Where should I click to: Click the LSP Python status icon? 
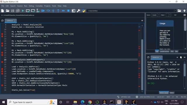pos(118,97)
